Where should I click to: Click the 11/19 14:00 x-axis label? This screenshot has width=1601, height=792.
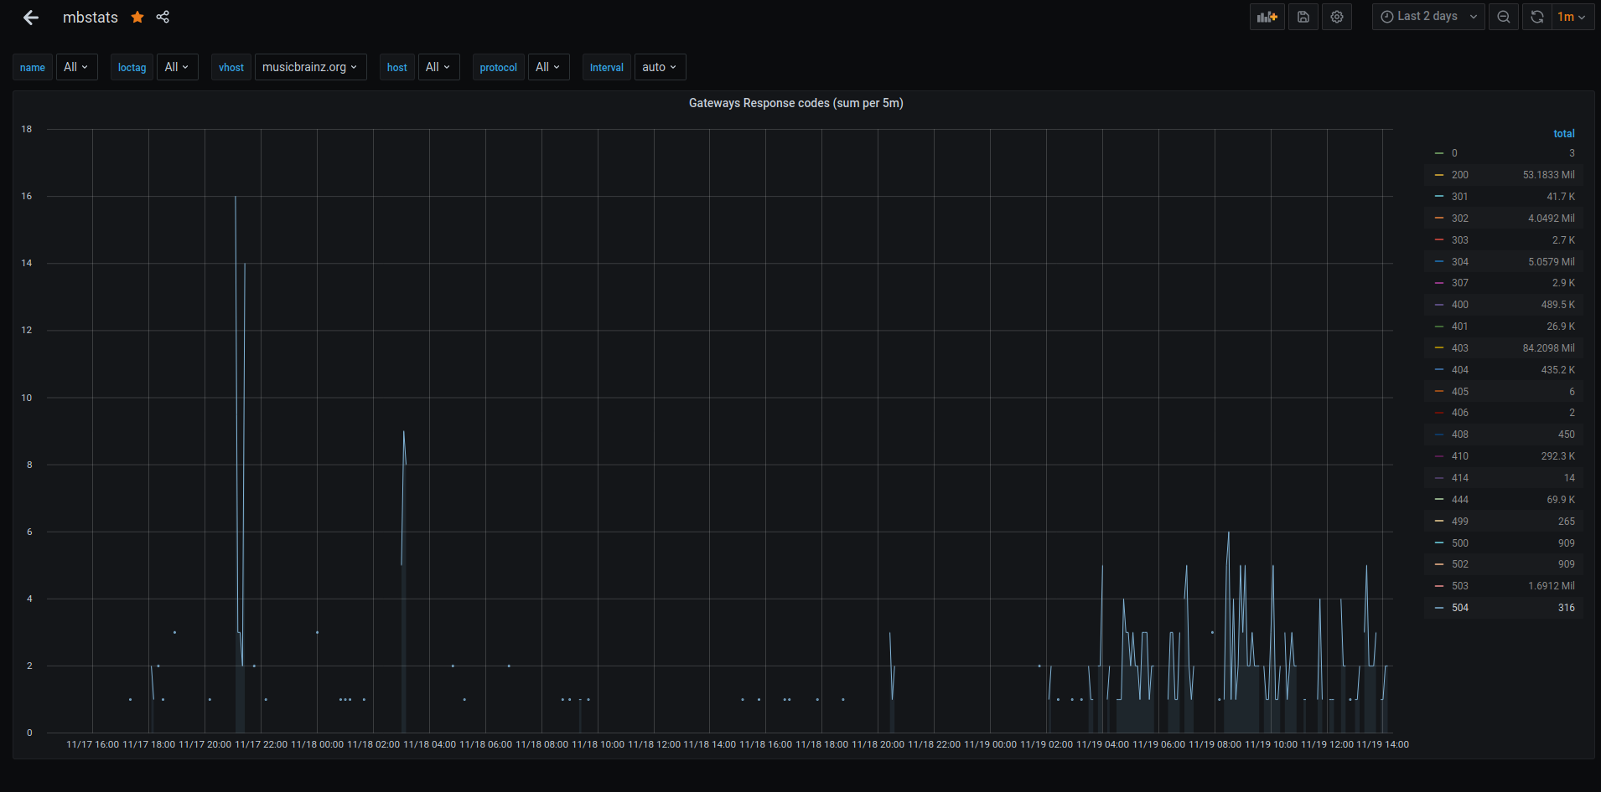click(1382, 744)
